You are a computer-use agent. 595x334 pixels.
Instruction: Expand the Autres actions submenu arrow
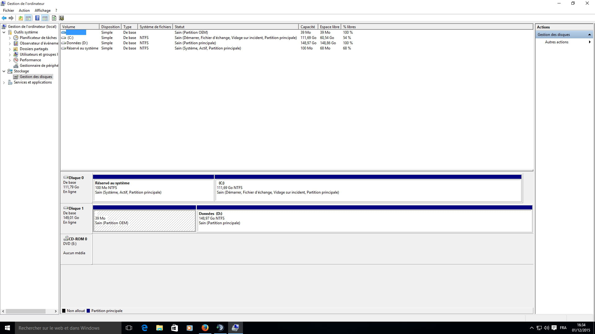click(589, 42)
